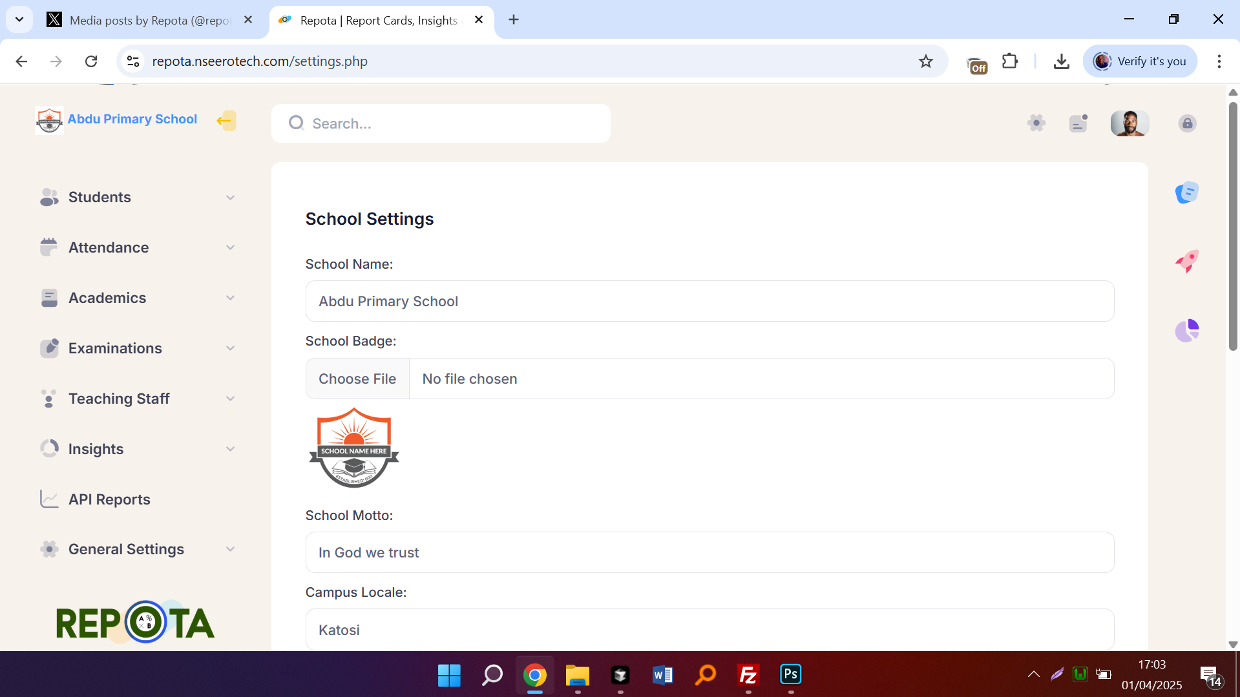Open the purple pie chart icon
Image resolution: width=1240 pixels, height=697 pixels.
pyautogui.click(x=1186, y=331)
